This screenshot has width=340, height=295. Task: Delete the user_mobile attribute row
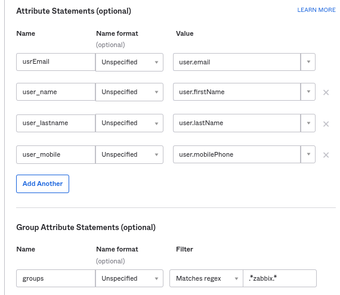pyautogui.click(x=326, y=155)
